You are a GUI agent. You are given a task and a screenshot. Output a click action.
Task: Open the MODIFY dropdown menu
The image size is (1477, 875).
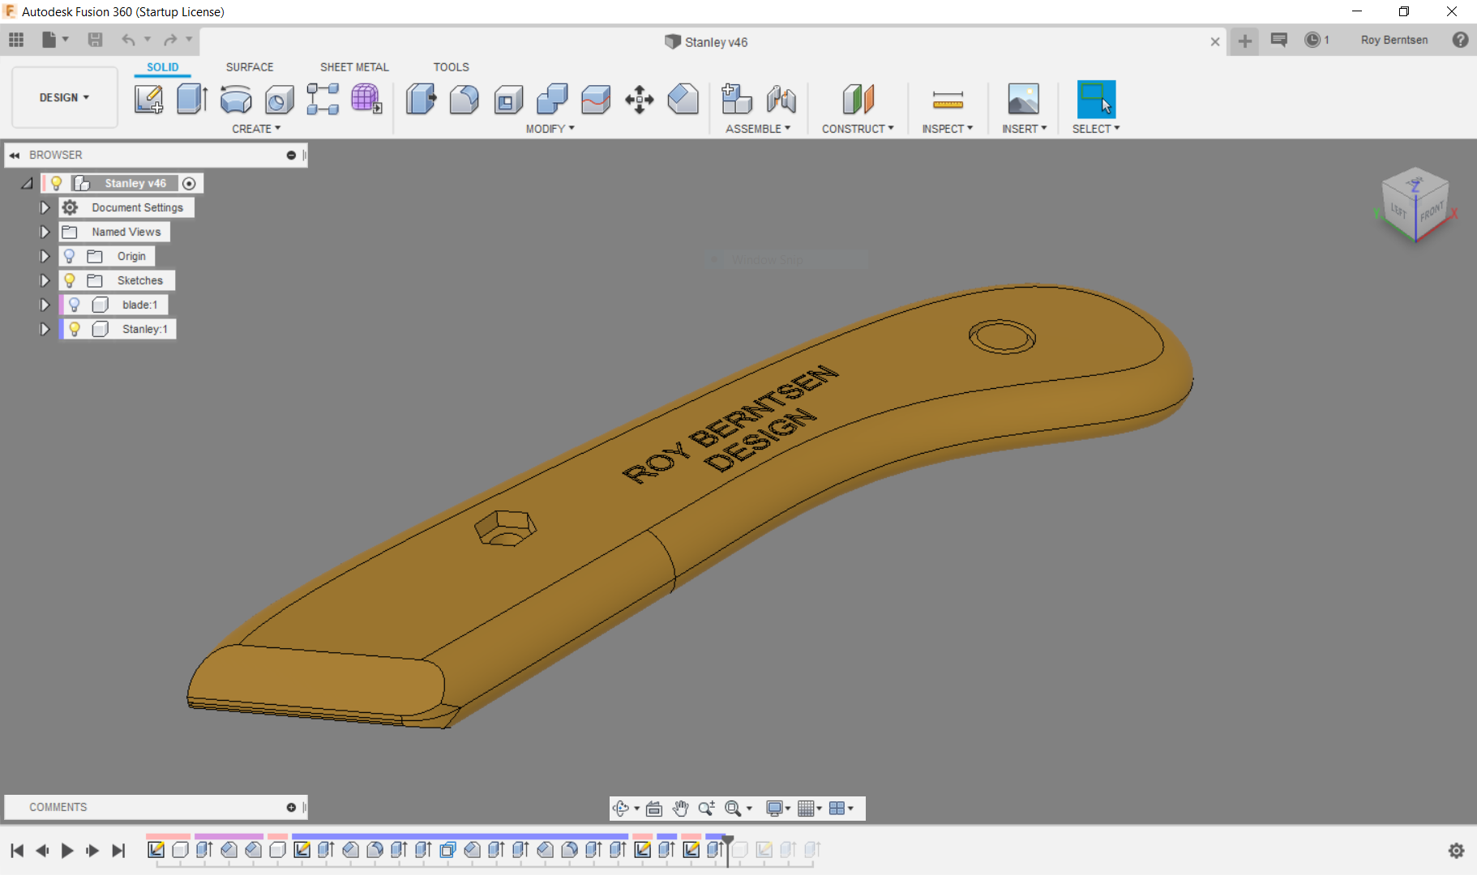click(550, 129)
